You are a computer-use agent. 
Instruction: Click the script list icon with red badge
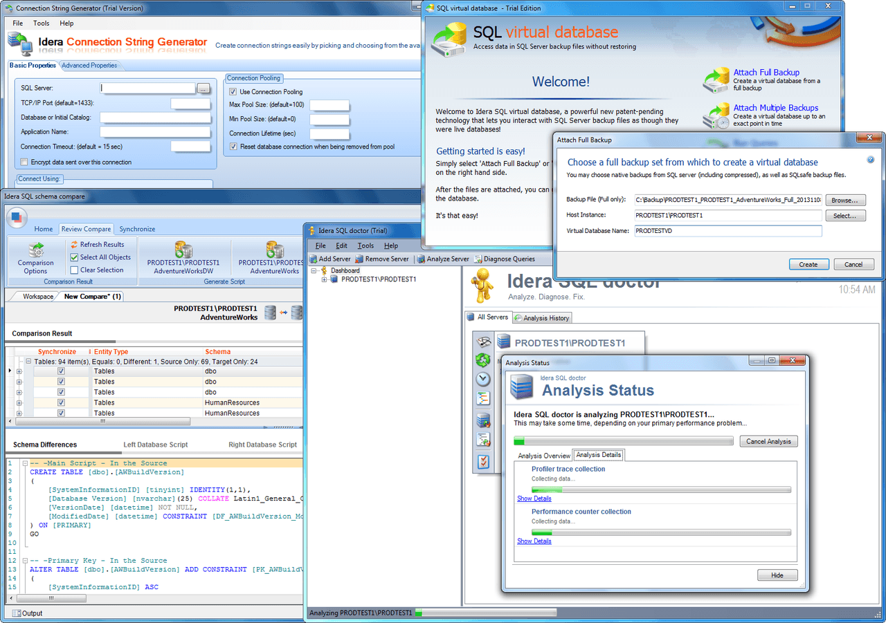click(483, 439)
